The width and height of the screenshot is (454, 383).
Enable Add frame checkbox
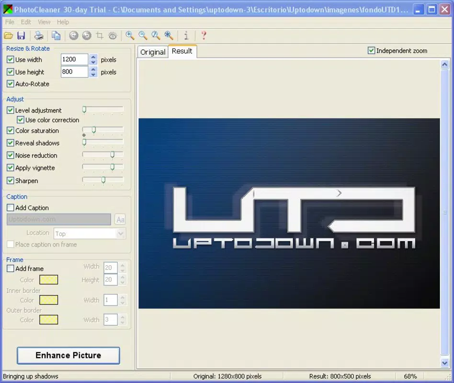click(11, 269)
